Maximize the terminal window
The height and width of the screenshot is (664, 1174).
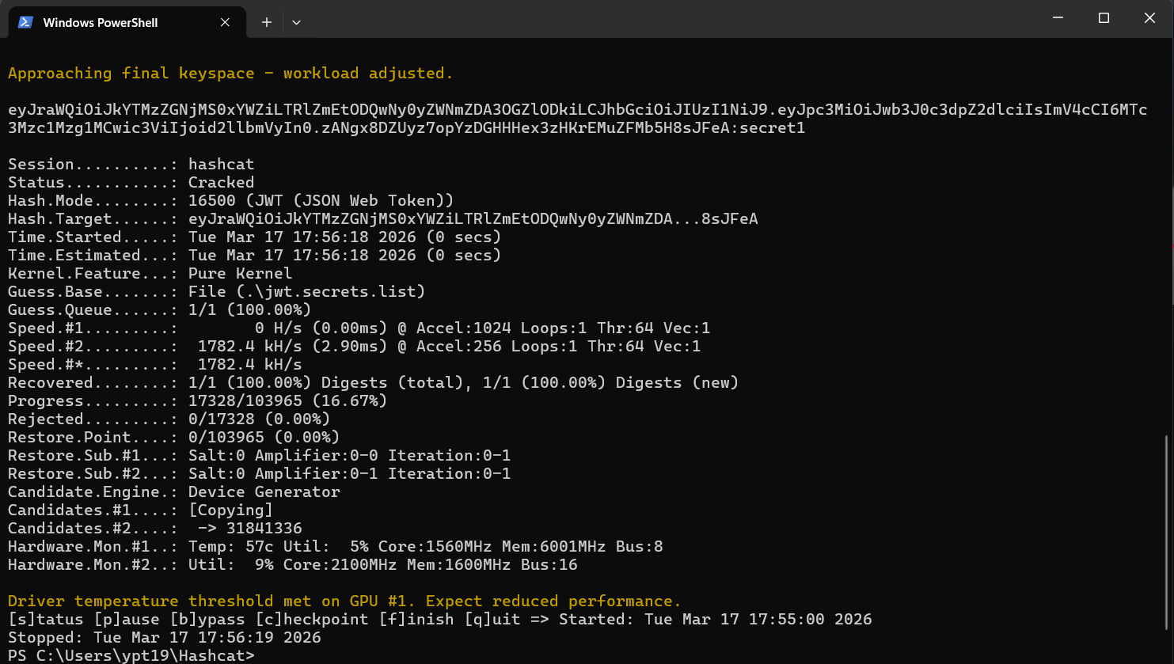[x=1104, y=18]
